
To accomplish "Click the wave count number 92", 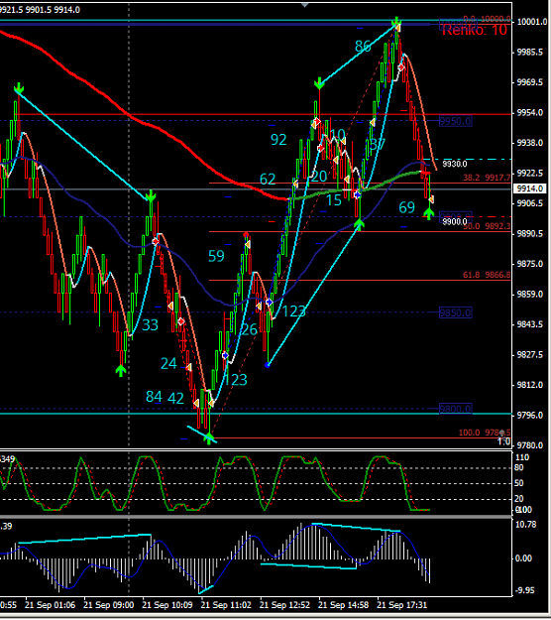I will coord(278,140).
